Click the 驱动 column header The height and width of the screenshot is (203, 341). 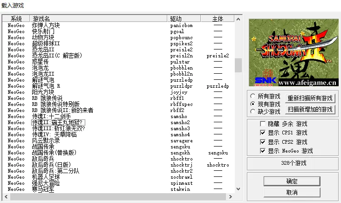(x=184, y=18)
